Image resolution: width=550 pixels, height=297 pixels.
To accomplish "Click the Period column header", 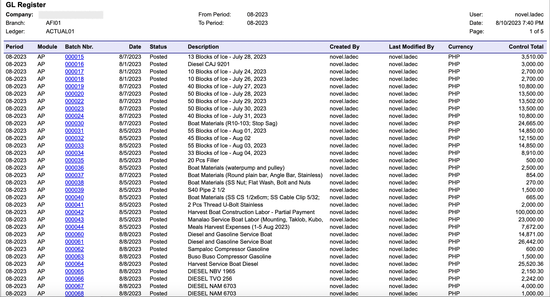I will (x=15, y=47).
